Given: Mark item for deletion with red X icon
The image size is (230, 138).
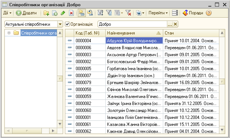Looking at the screenshot, I should click(71, 13).
